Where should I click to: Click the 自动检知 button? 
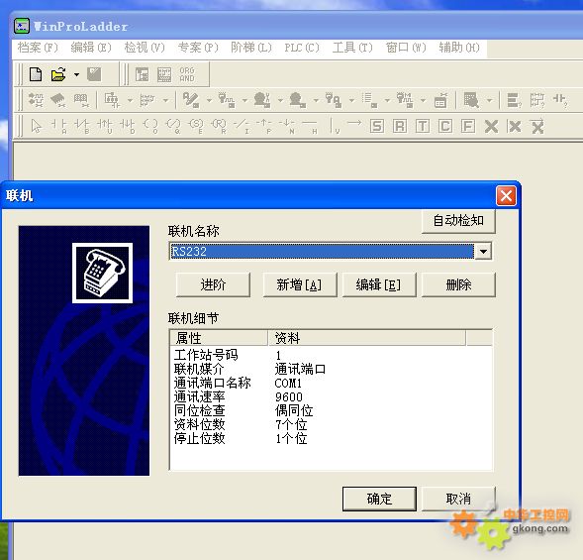[x=458, y=221]
